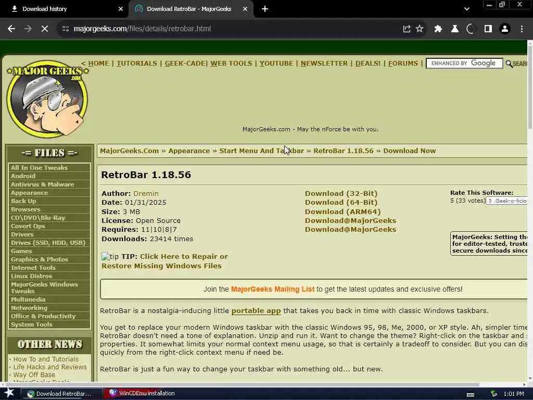Go back with the browser back arrow
This screenshot has width=533, height=400.
[x=11, y=29]
